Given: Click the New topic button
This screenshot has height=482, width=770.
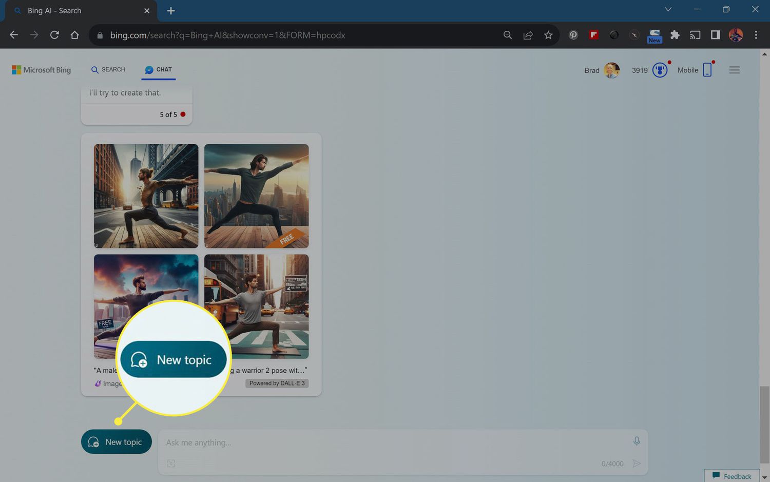Looking at the screenshot, I should (117, 441).
